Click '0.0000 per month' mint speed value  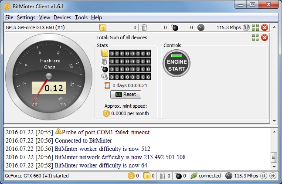(130, 113)
